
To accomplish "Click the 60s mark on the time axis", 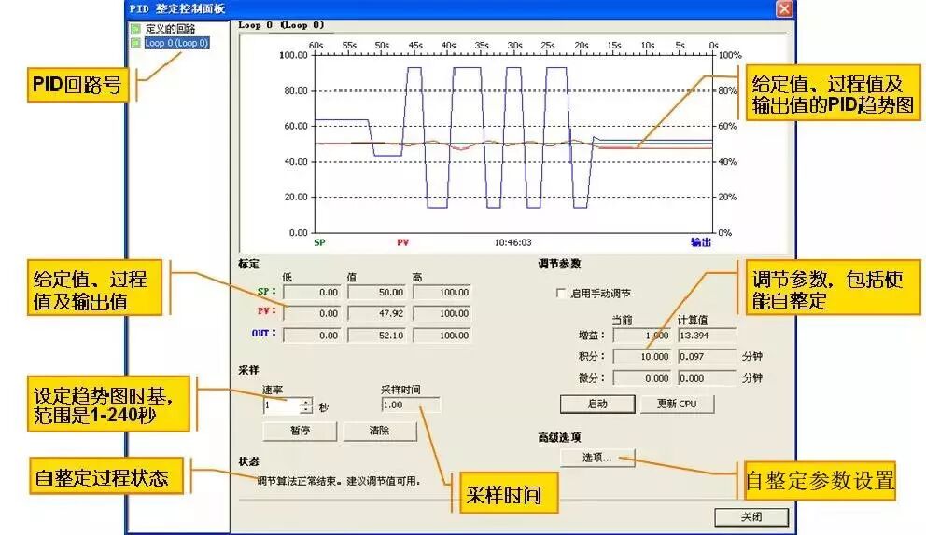I will [316, 46].
